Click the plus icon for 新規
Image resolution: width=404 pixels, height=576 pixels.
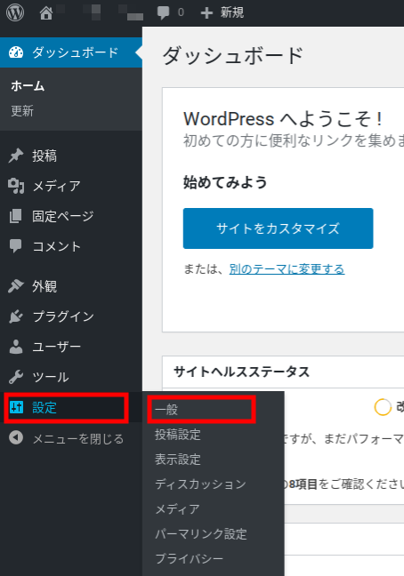click(206, 13)
